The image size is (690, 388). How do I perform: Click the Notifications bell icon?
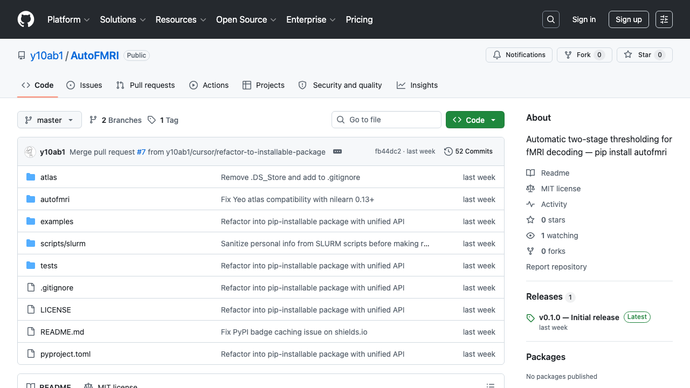pyautogui.click(x=496, y=54)
